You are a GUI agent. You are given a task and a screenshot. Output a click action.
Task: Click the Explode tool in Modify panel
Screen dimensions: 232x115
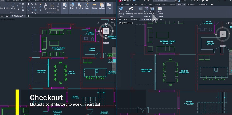pos(41,7)
